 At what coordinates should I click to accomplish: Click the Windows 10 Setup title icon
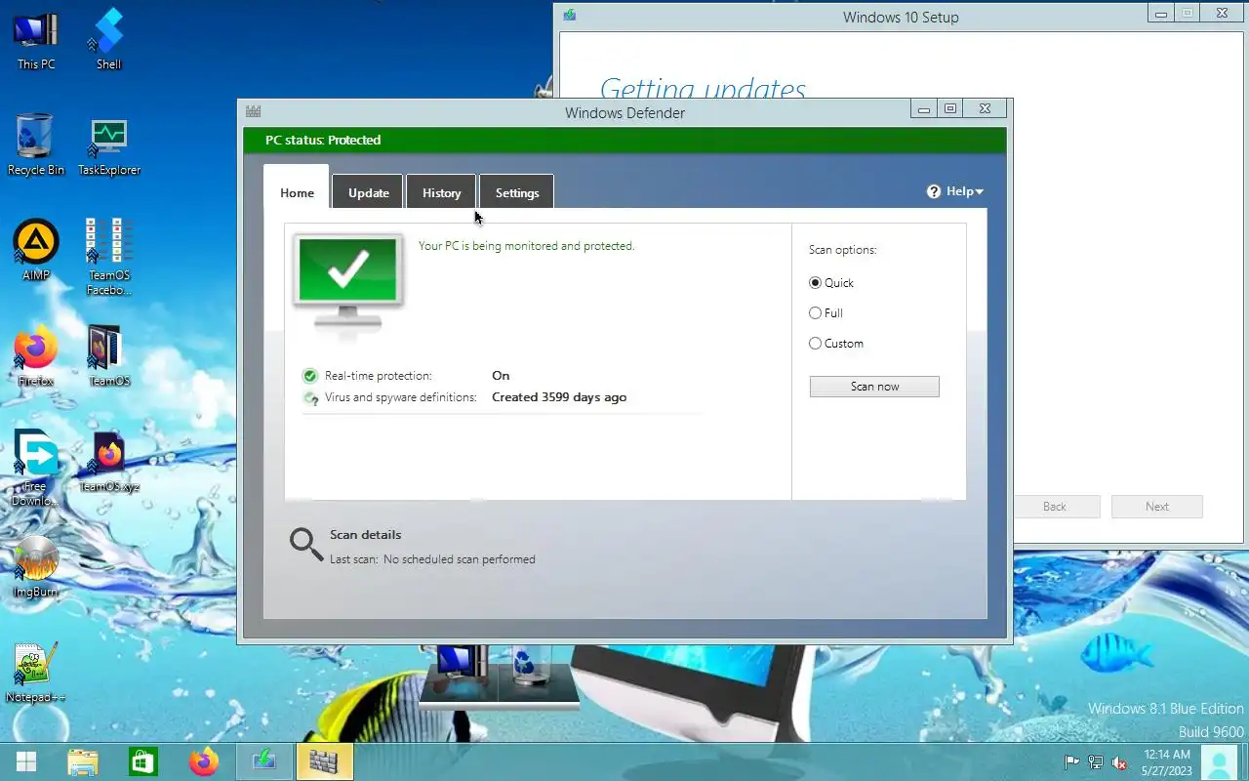pos(570,16)
